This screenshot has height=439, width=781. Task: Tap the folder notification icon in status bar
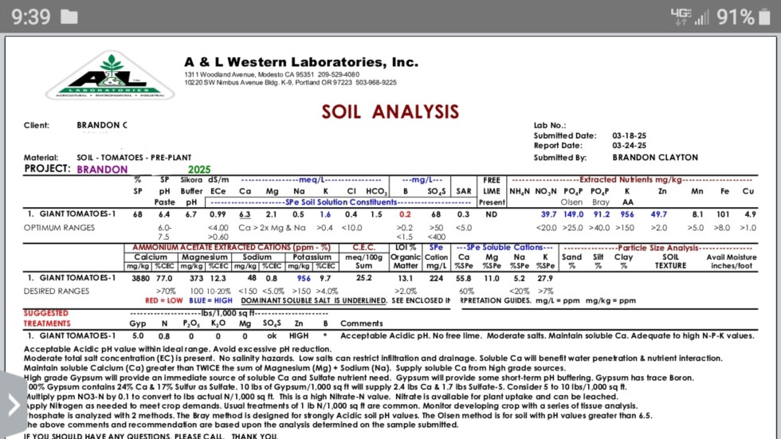point(69,17)
